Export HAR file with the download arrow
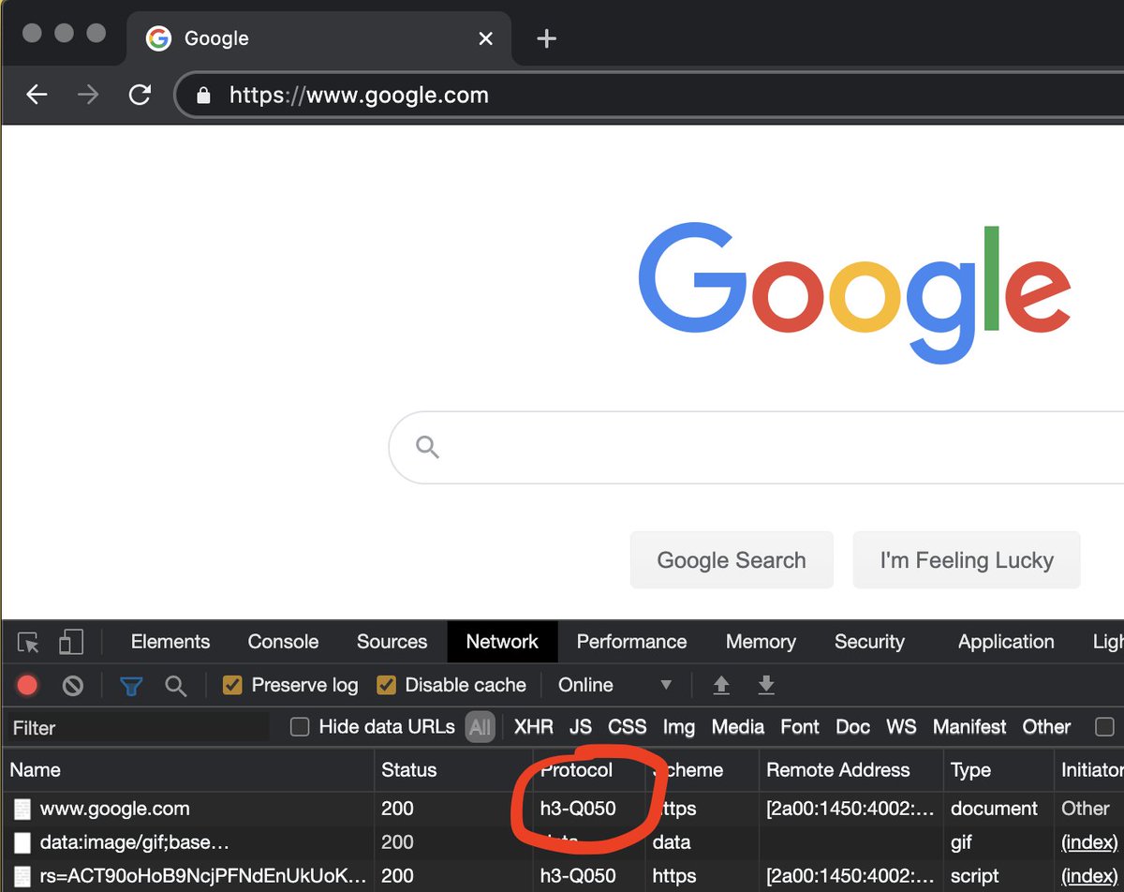The height and width of the screenshot is (892, 1124). 766,685
